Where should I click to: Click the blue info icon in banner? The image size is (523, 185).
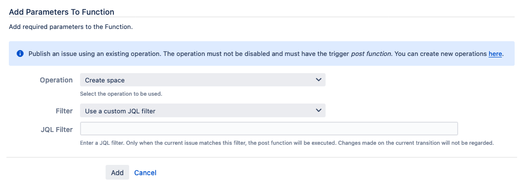20,53
